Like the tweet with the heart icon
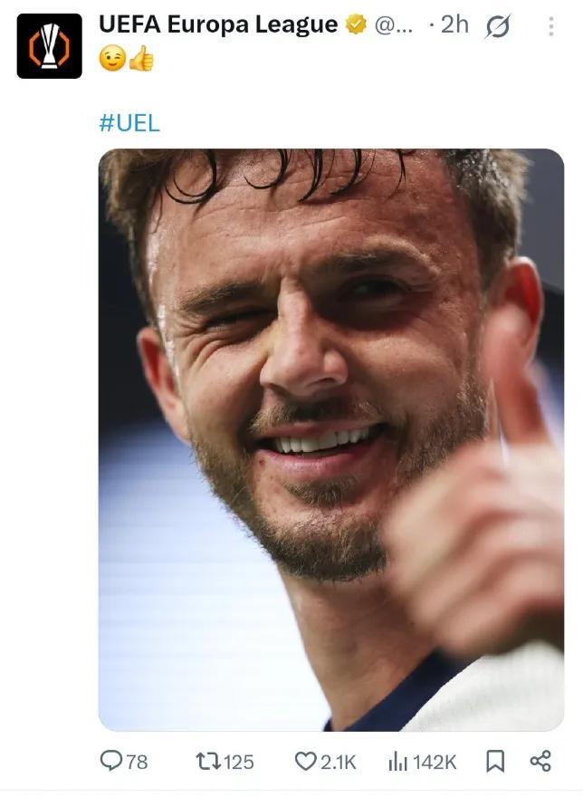The image size is (583, 806). (305, 761)
